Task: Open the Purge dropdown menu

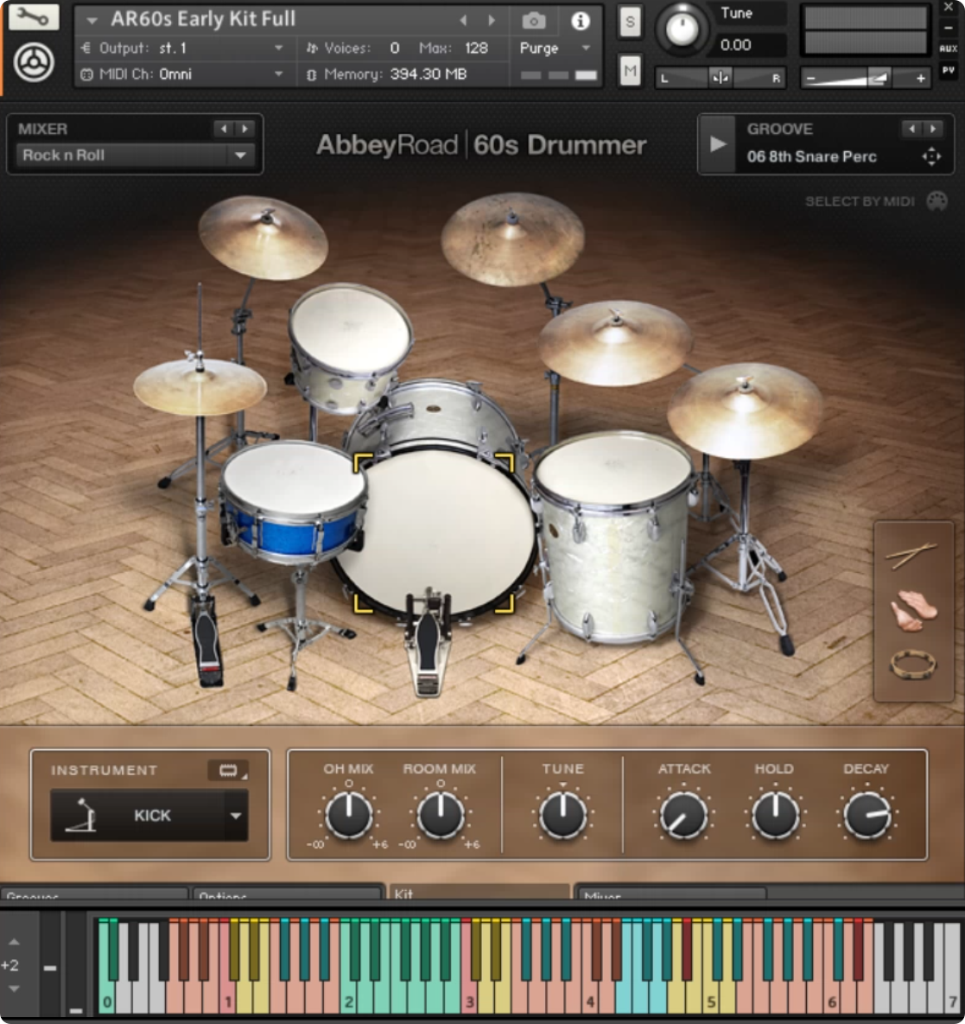Action: [555, 48]
